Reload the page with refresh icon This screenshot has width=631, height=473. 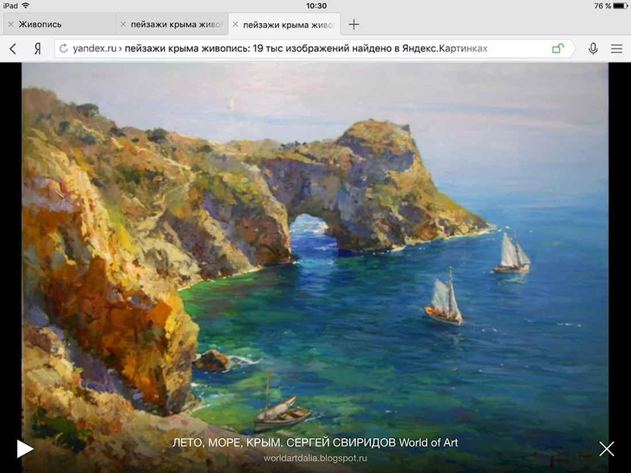click(x=64, y=49)
